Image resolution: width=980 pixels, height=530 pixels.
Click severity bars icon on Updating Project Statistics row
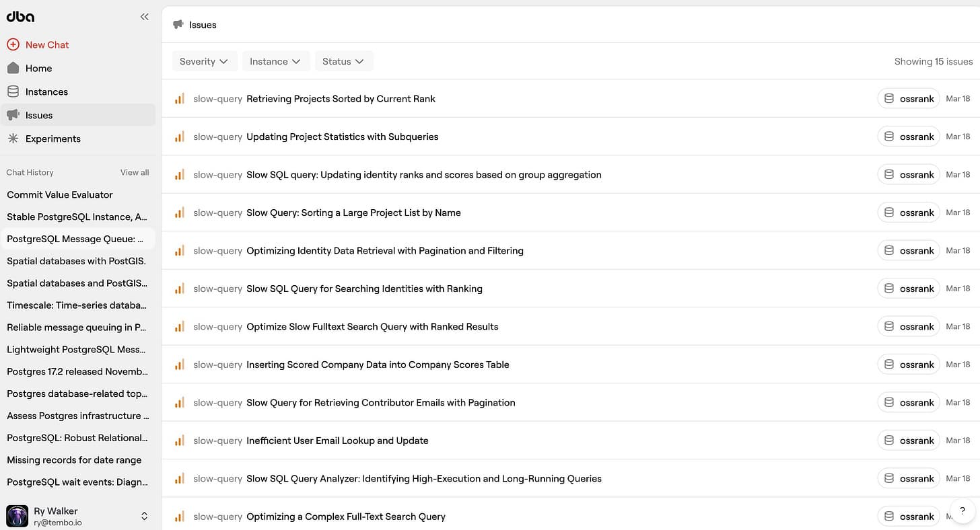tap(180, 137)
